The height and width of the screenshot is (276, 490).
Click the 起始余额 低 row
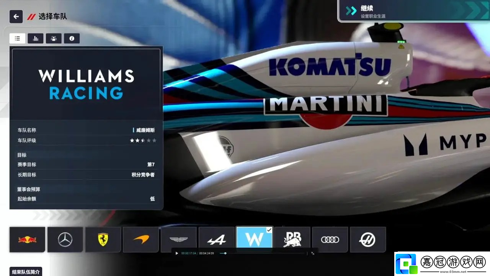[86, 199]
